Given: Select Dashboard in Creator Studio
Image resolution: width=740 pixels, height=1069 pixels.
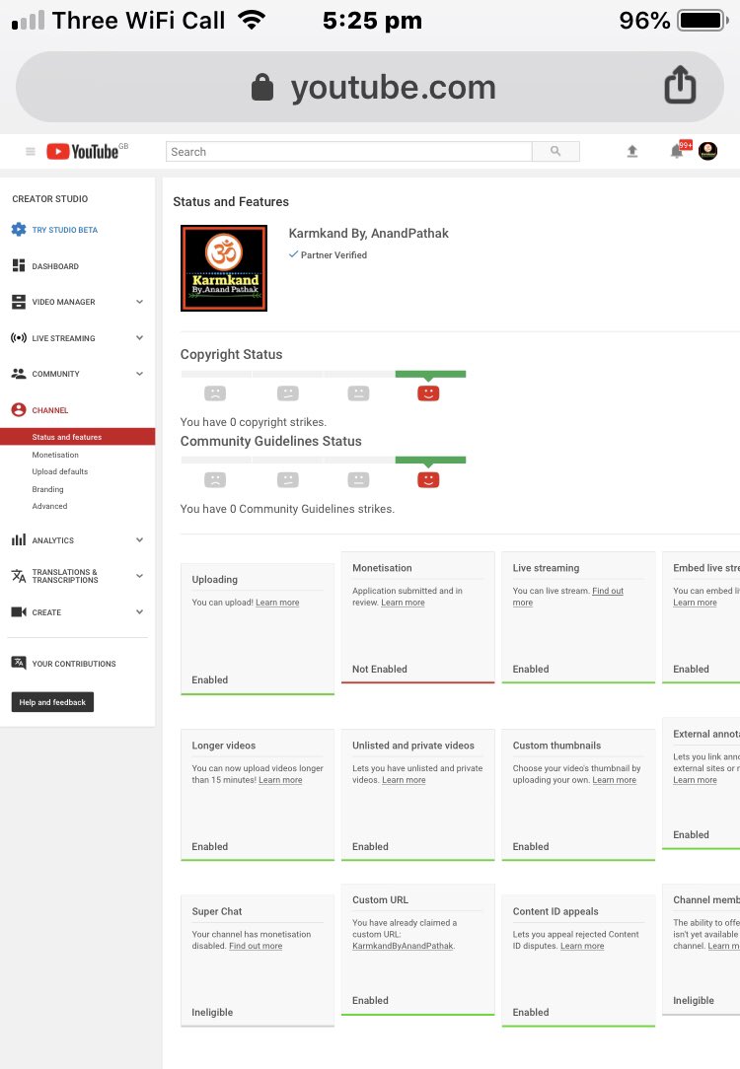Looking at the screenshot, I should coord(55,266).
